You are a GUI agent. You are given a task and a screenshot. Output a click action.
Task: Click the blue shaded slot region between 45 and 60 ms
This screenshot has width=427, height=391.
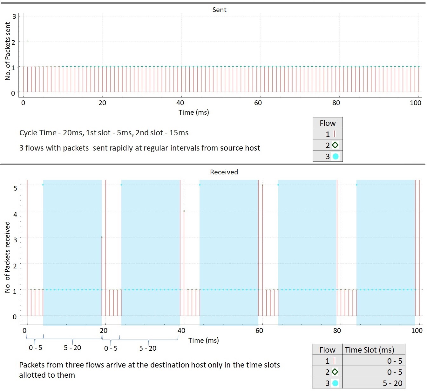[229, 253]
